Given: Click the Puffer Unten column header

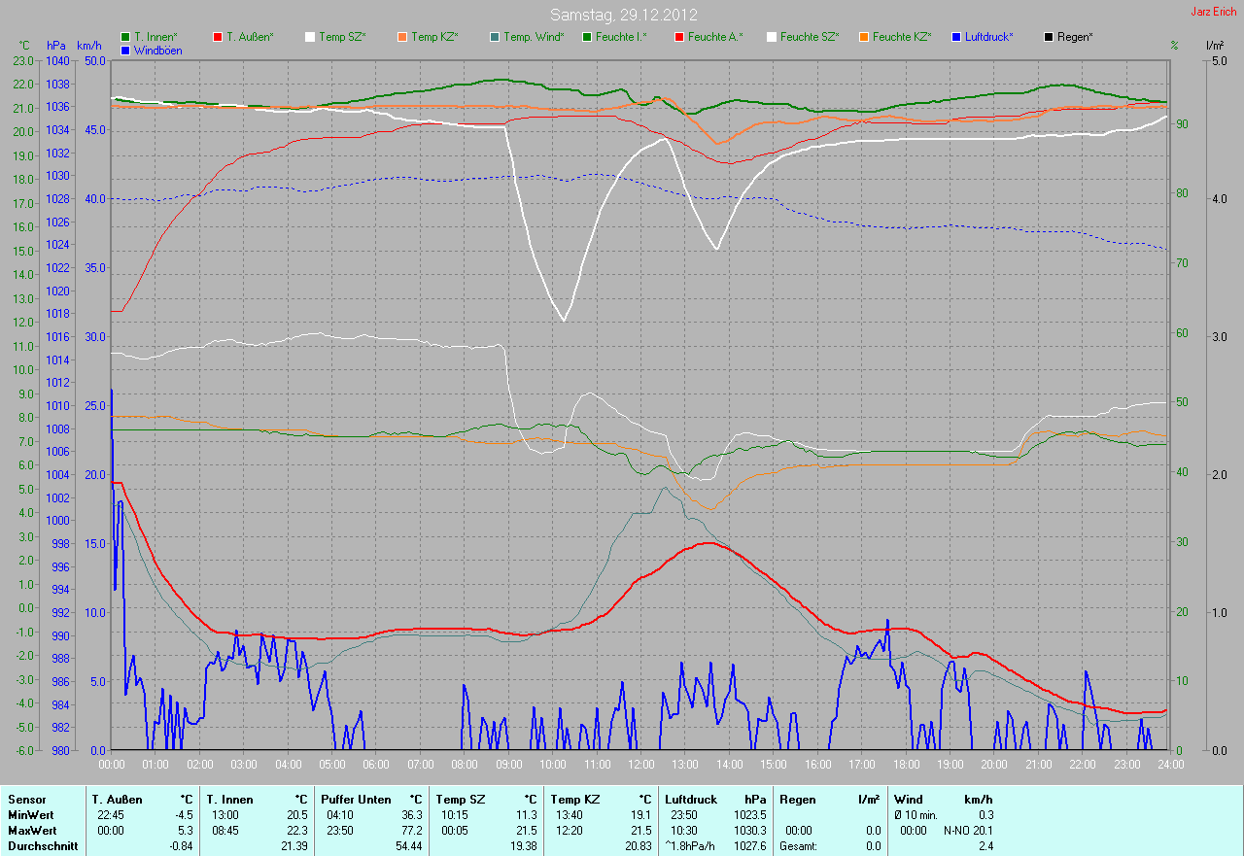Looking at the screenshot, I should pyautogui.click(x=352, y=799).
